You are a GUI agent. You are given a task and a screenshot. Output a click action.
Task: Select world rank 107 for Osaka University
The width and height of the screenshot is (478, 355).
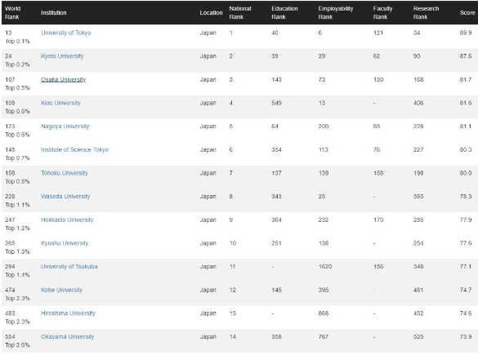10,80
